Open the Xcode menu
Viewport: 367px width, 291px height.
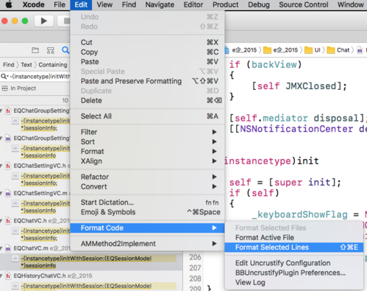33,4
